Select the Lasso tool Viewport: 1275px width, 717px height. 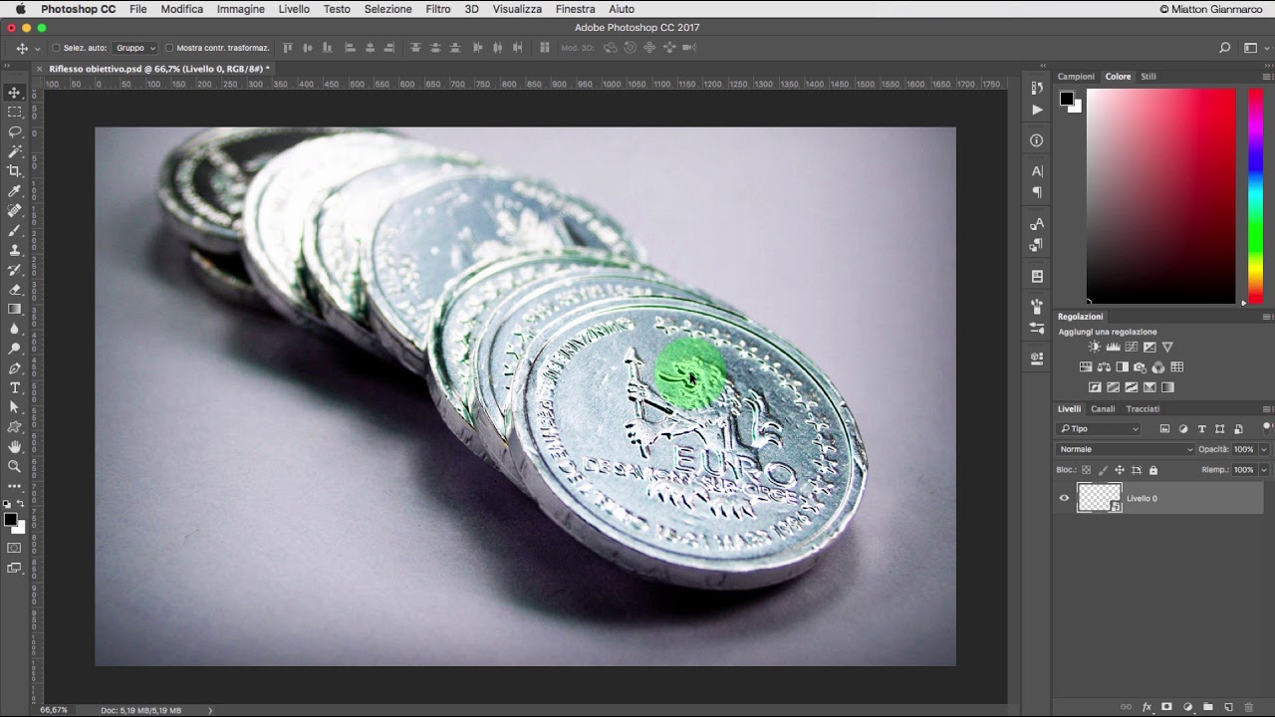point(14,131)
